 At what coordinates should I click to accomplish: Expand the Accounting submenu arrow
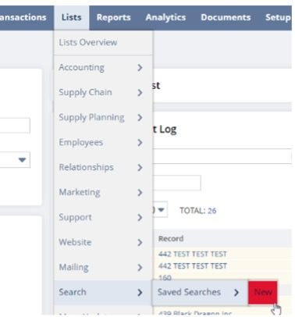click(x=140, y=68)
